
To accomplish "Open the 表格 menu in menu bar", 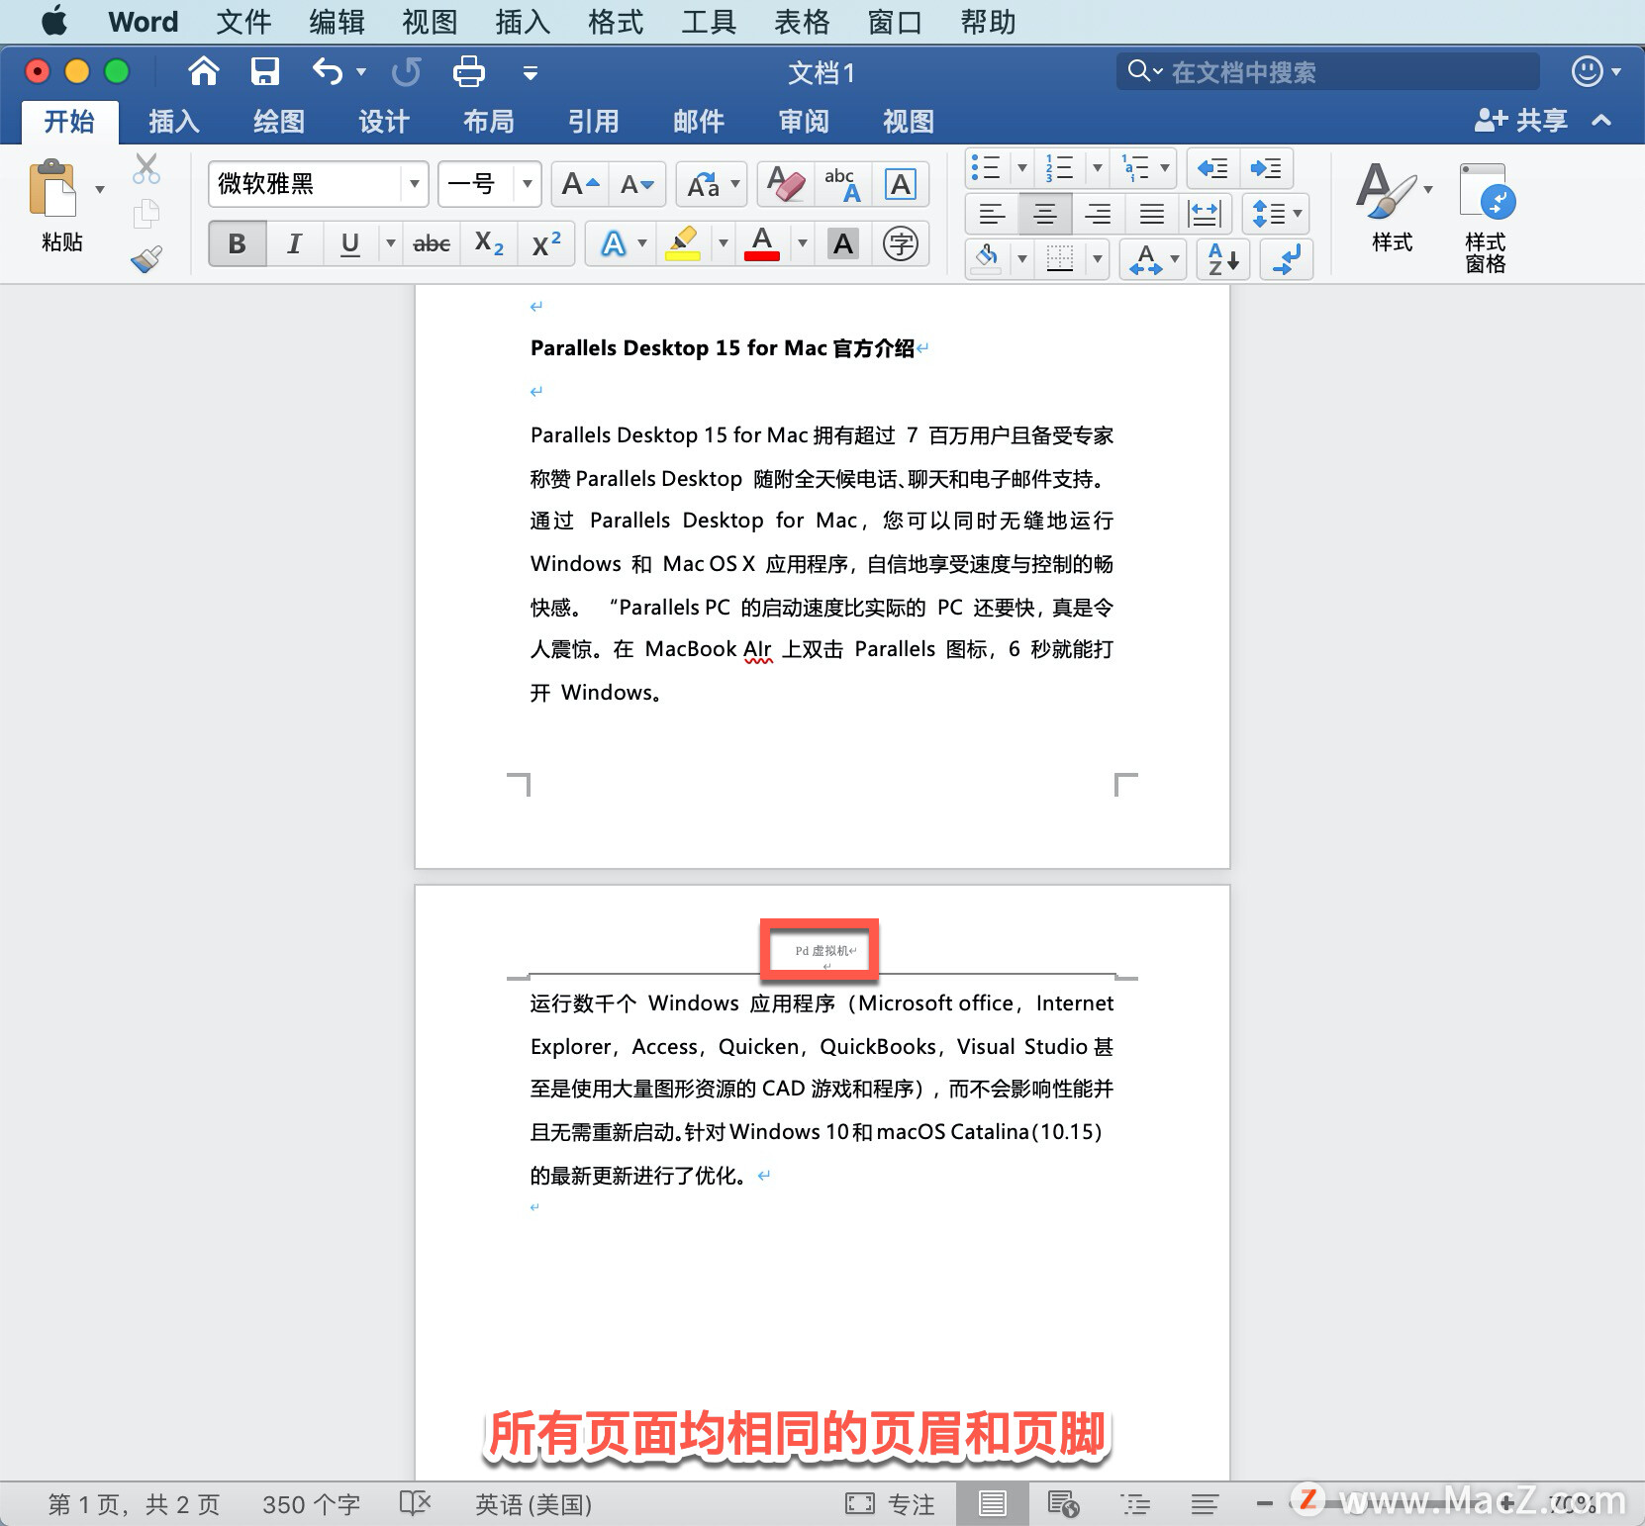I will coord(802,22).
